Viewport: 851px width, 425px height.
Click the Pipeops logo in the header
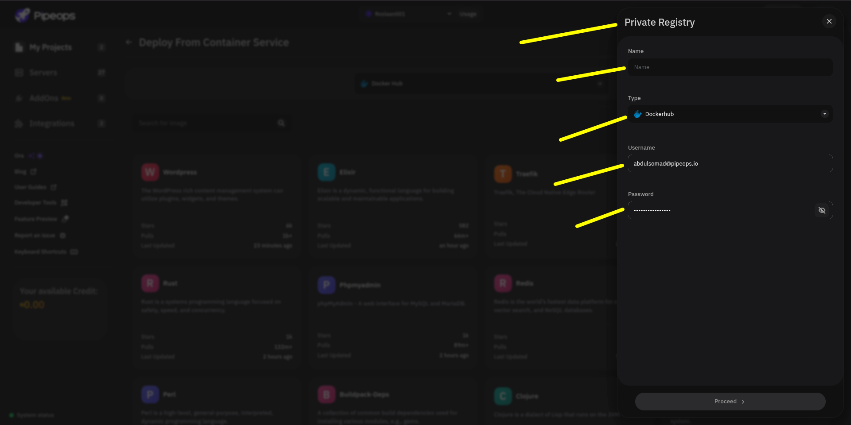pyautogui.click(x=45, y=15)
